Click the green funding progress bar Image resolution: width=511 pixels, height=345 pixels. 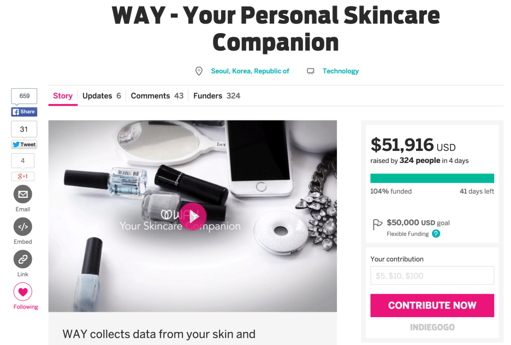pyautogui.click(x=432, y=178)
